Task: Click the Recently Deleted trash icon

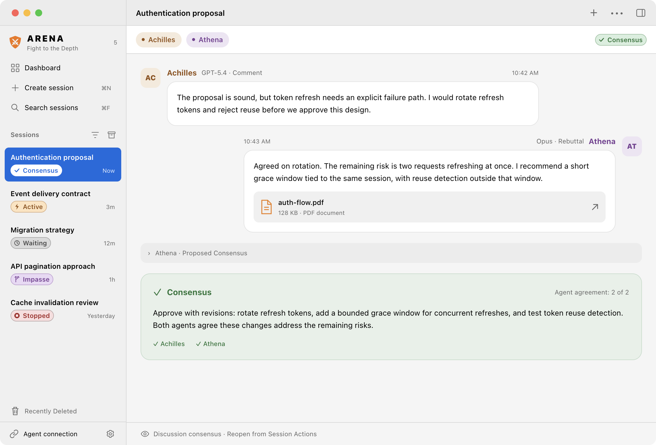Action: coord(15,411)
